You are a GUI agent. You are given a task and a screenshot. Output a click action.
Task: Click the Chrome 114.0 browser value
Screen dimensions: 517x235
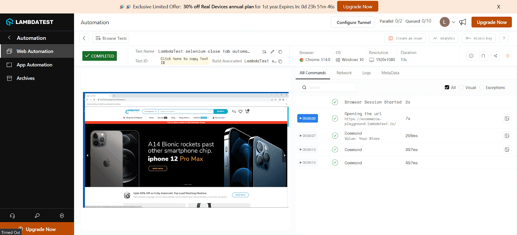(315, 60)
